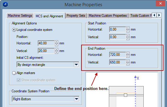Screen dimensions: 167x107
Task: Decrease the Start Position Horizontal value
Action: (128, 31)
